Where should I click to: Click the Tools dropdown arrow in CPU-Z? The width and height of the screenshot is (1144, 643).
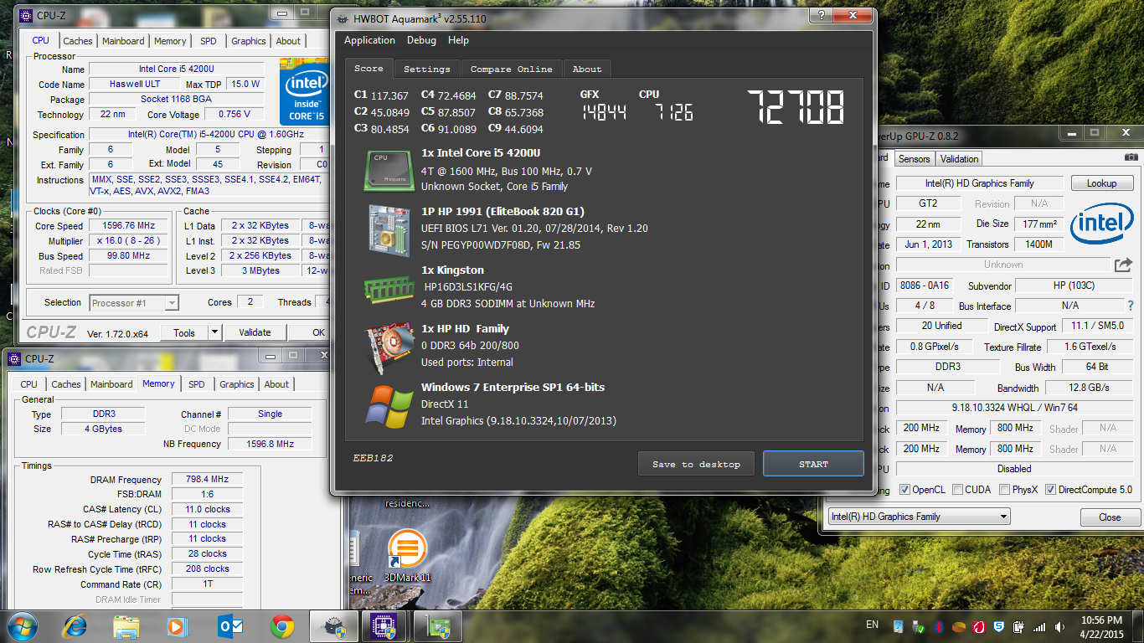click(x=214, y=332)
